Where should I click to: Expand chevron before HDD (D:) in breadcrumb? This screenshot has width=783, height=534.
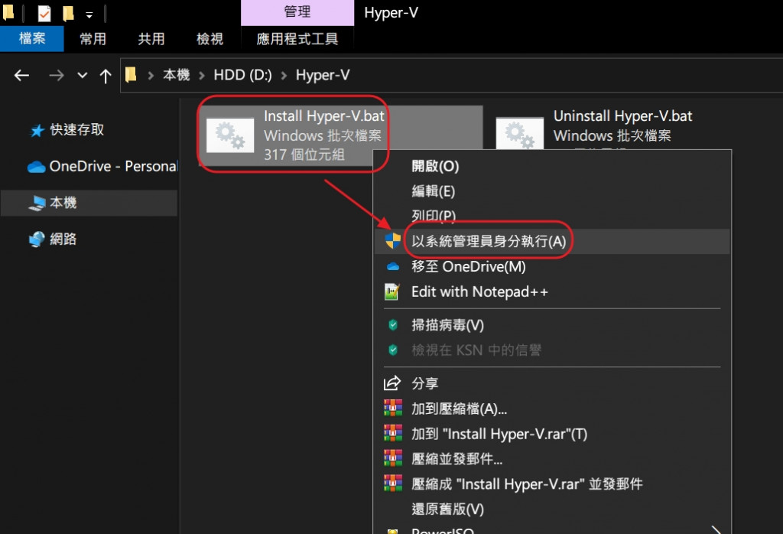click(x=202, y=76)
